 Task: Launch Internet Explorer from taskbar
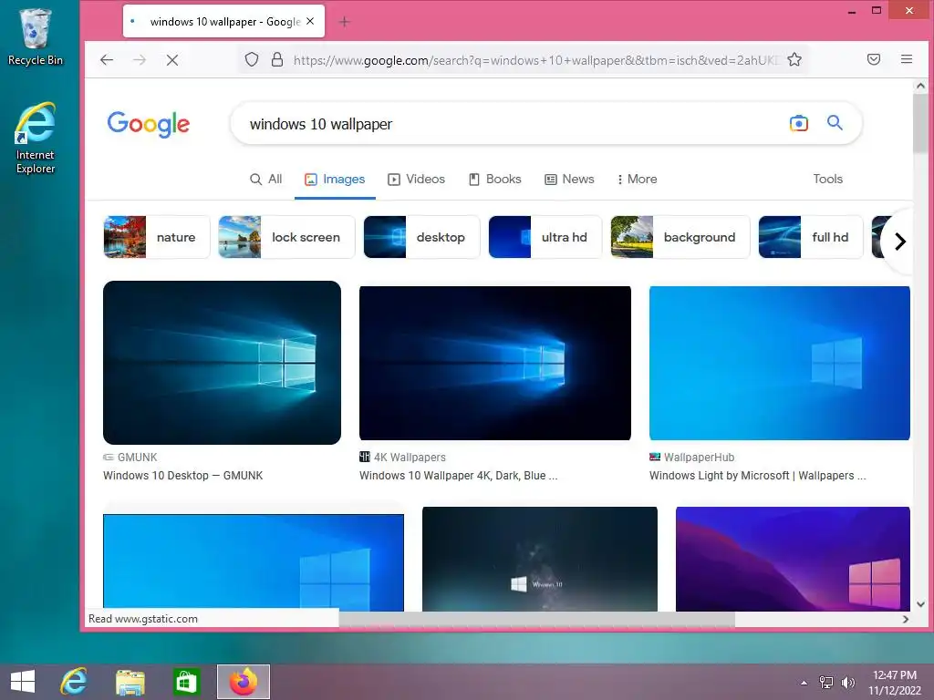click(x=74, y=682)
